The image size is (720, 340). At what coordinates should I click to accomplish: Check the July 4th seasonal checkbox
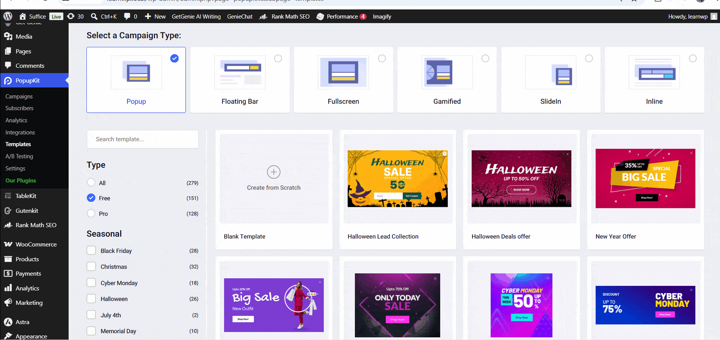(x=91, y=315)
